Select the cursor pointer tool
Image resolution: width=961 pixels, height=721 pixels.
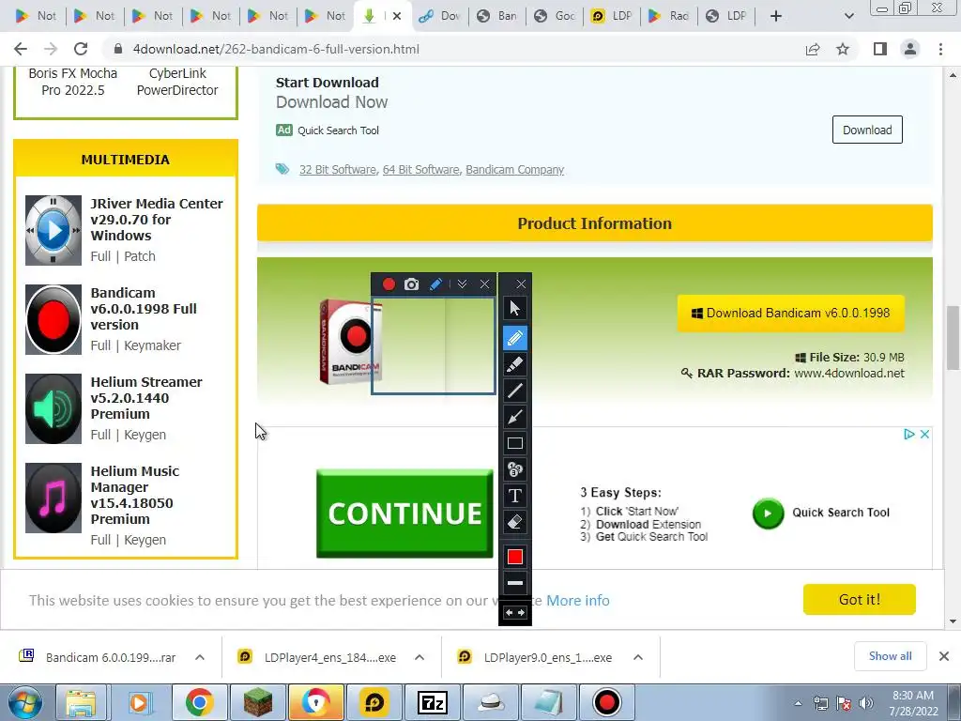515,308
